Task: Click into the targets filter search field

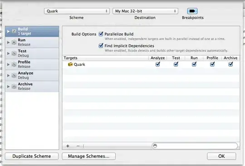Action: (x=195, y=146)
